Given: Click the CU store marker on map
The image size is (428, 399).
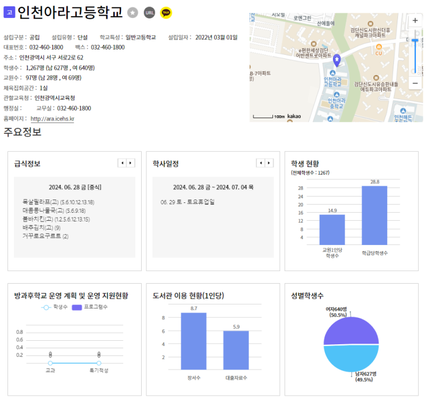Looking at the screenshot, I should (x=379, y=47).
